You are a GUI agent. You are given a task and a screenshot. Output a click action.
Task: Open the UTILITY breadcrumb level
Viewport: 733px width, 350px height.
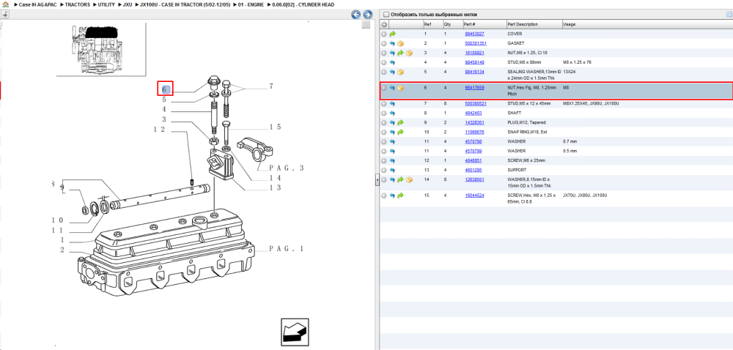tap(106, 4)
